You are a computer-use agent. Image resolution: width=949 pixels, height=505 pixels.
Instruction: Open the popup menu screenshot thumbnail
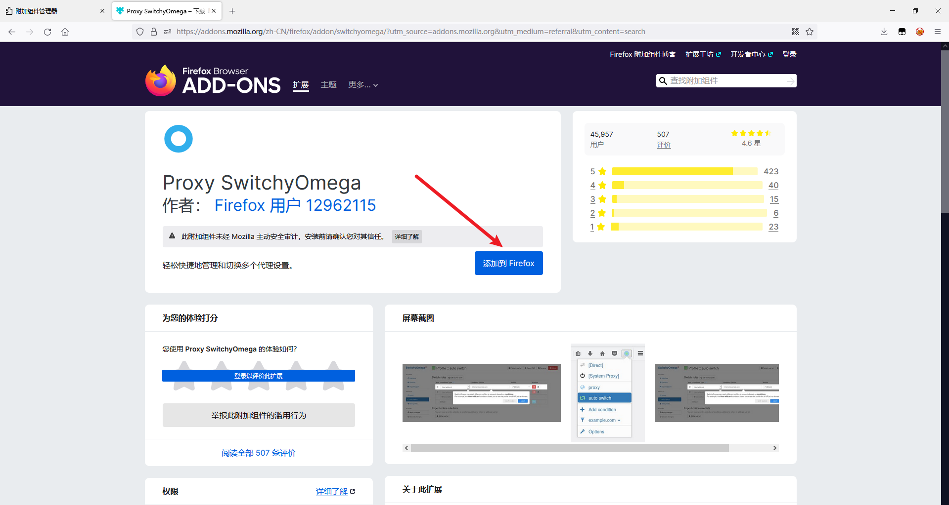(608, 393)
